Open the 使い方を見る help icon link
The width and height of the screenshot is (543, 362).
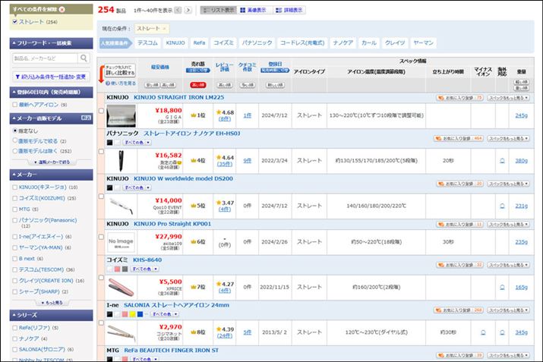[x=122, y=83]
